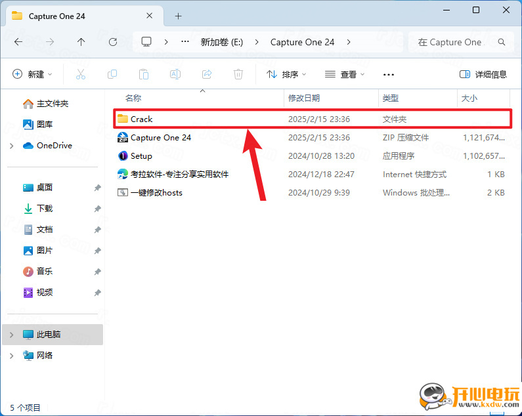Open the 排序 sort dropdown

286,75
